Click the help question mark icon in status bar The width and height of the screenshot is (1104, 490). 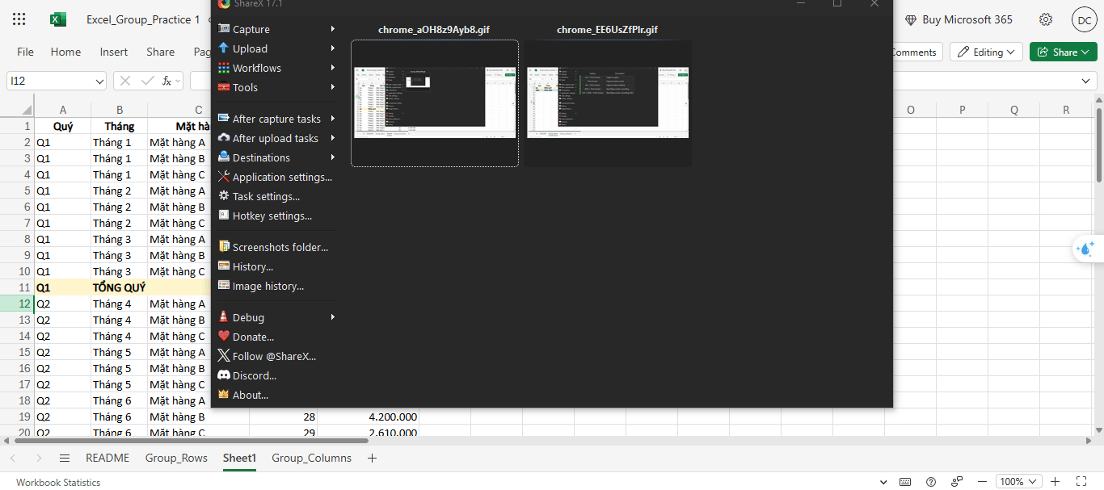(931, 482)
